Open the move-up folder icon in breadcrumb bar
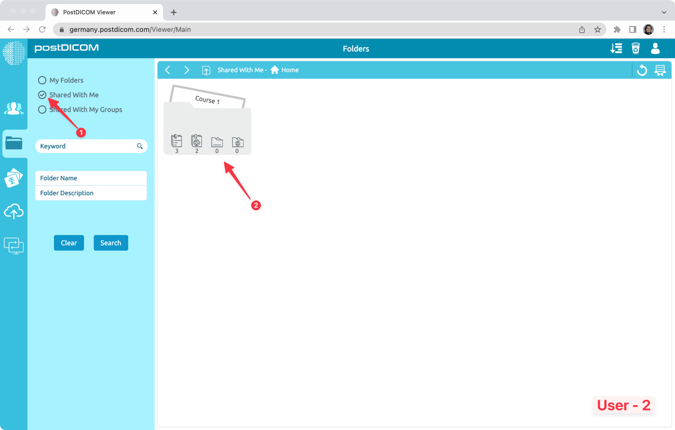This screenshot has height=430, width=675. coord(206,70)
